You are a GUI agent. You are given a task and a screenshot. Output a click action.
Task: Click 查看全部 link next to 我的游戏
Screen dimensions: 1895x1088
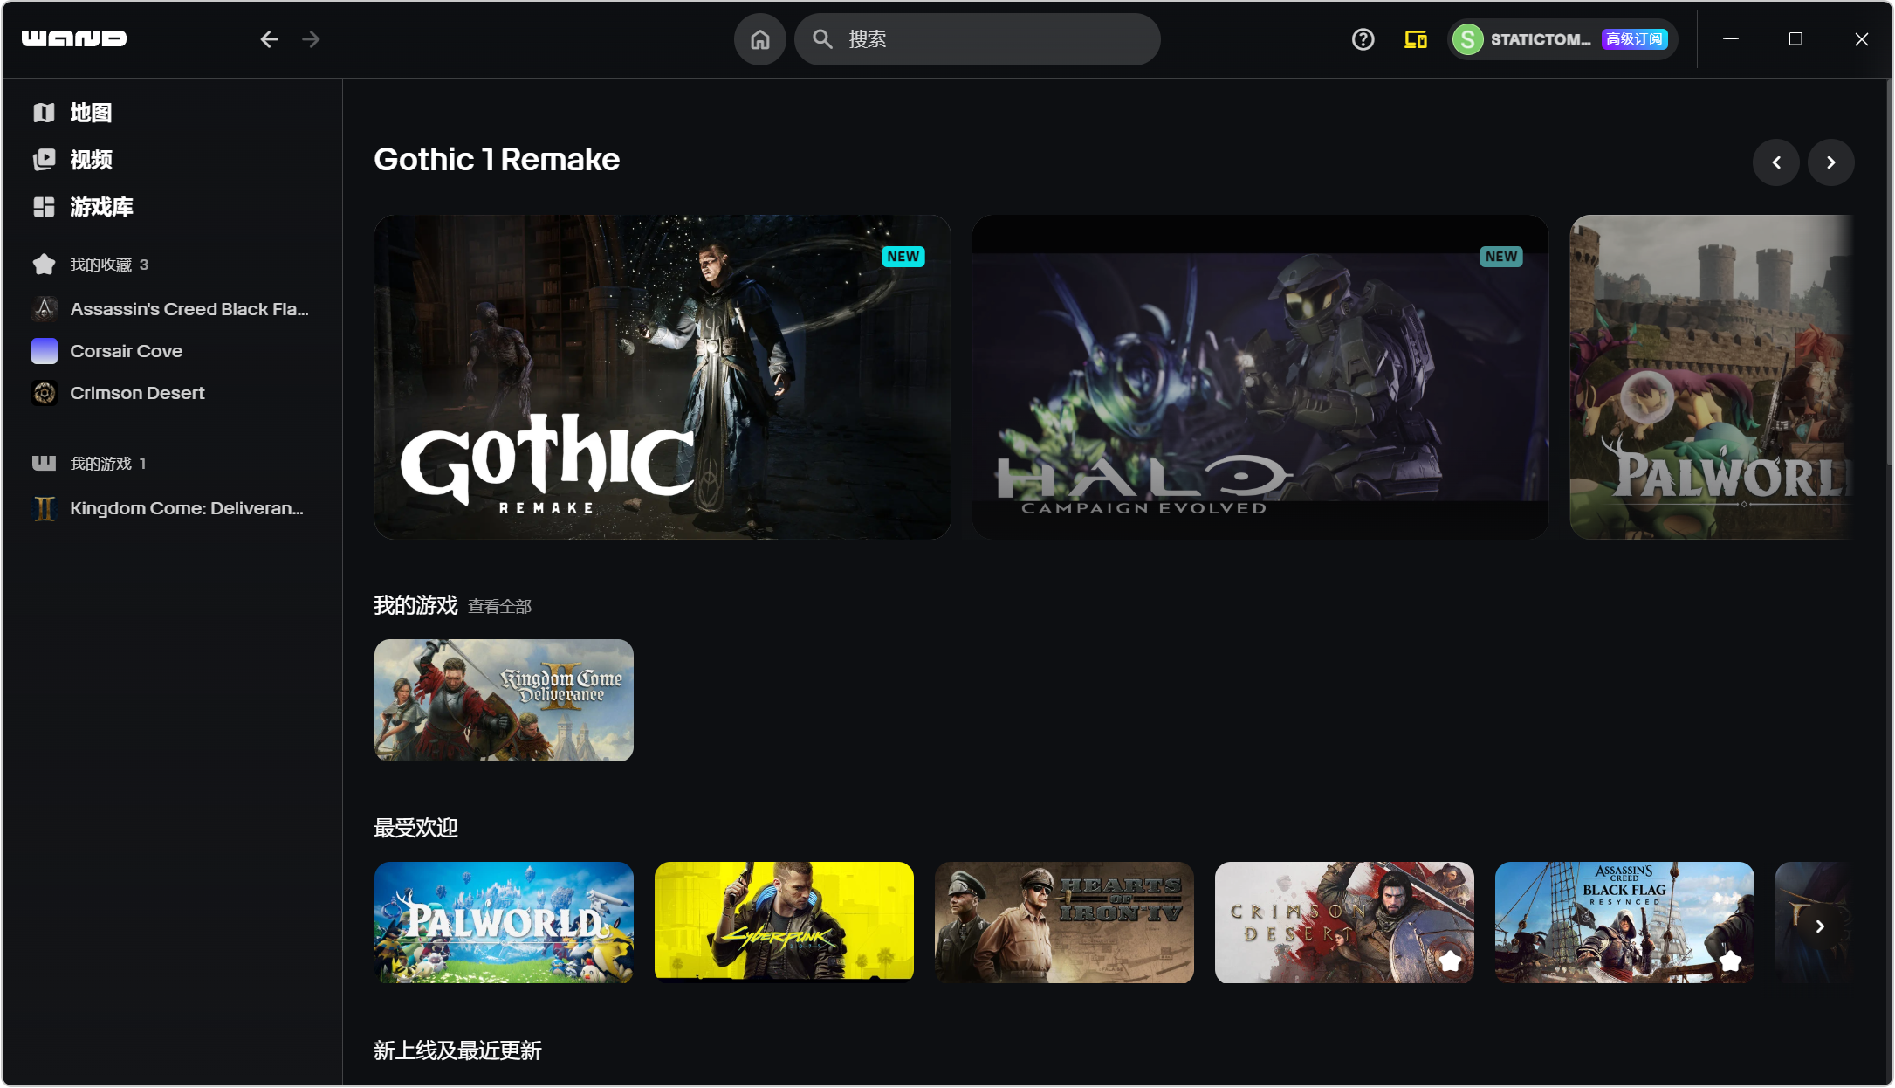click(499, 606)
